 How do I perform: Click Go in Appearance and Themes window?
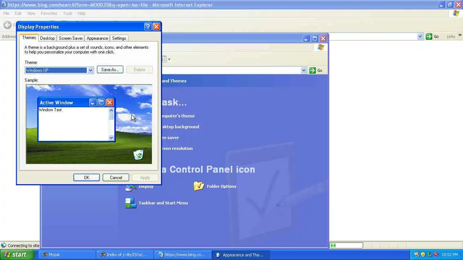[x=316, y=70]
